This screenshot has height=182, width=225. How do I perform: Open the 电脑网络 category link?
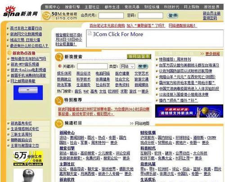pos(103,73)
